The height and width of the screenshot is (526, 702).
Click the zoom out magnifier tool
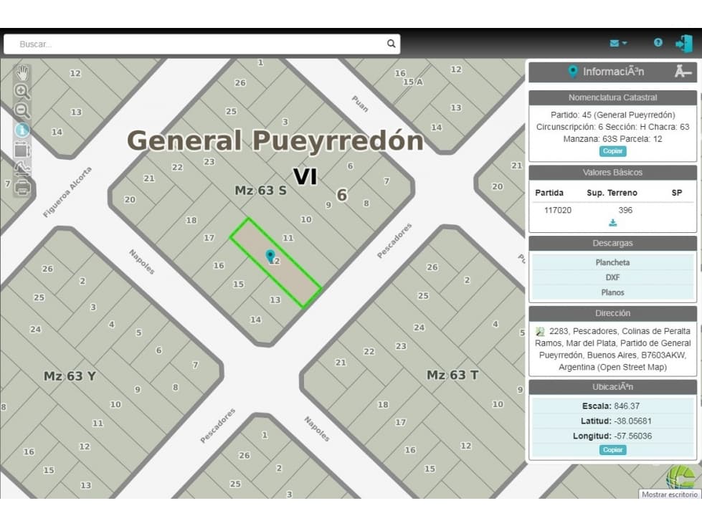point(22,110)
